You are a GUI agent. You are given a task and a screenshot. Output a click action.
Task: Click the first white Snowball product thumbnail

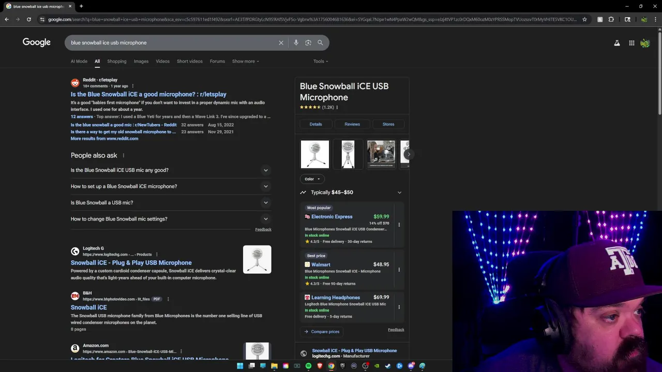click(315, 154)
